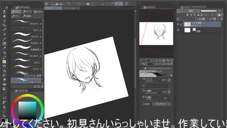
Task: Select the Figure line tool
Action: pyautogui.click(x=4, y=94)
